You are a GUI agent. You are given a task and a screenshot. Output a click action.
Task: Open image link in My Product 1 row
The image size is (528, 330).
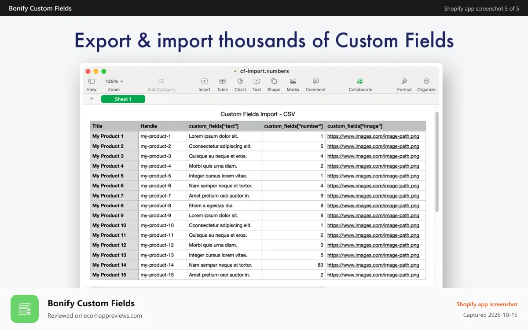tap(373, 136)
